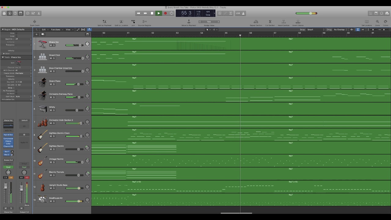The width and height of the screenshot is (391, 220).
Task: Open the time signature and key display
Action: (208, 13)
